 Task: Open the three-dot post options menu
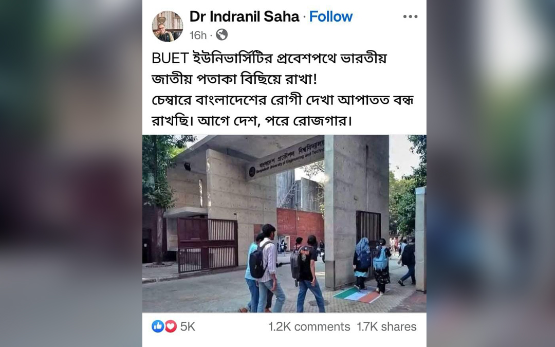[410, 16]
